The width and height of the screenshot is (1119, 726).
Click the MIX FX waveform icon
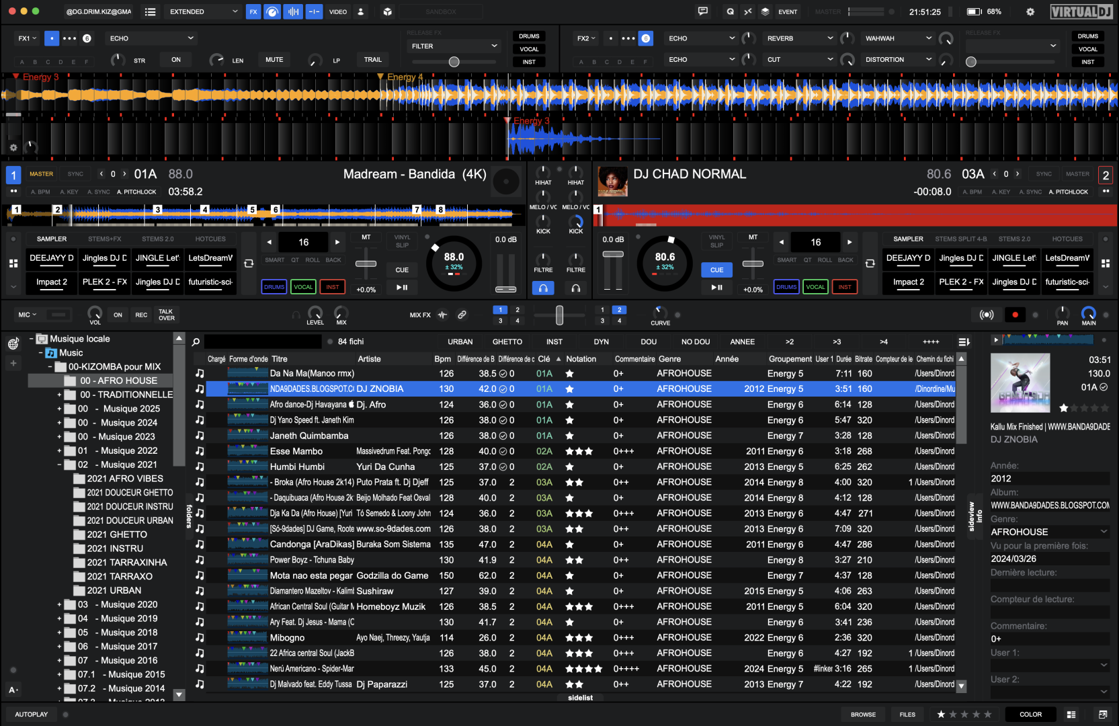(442, 315)
